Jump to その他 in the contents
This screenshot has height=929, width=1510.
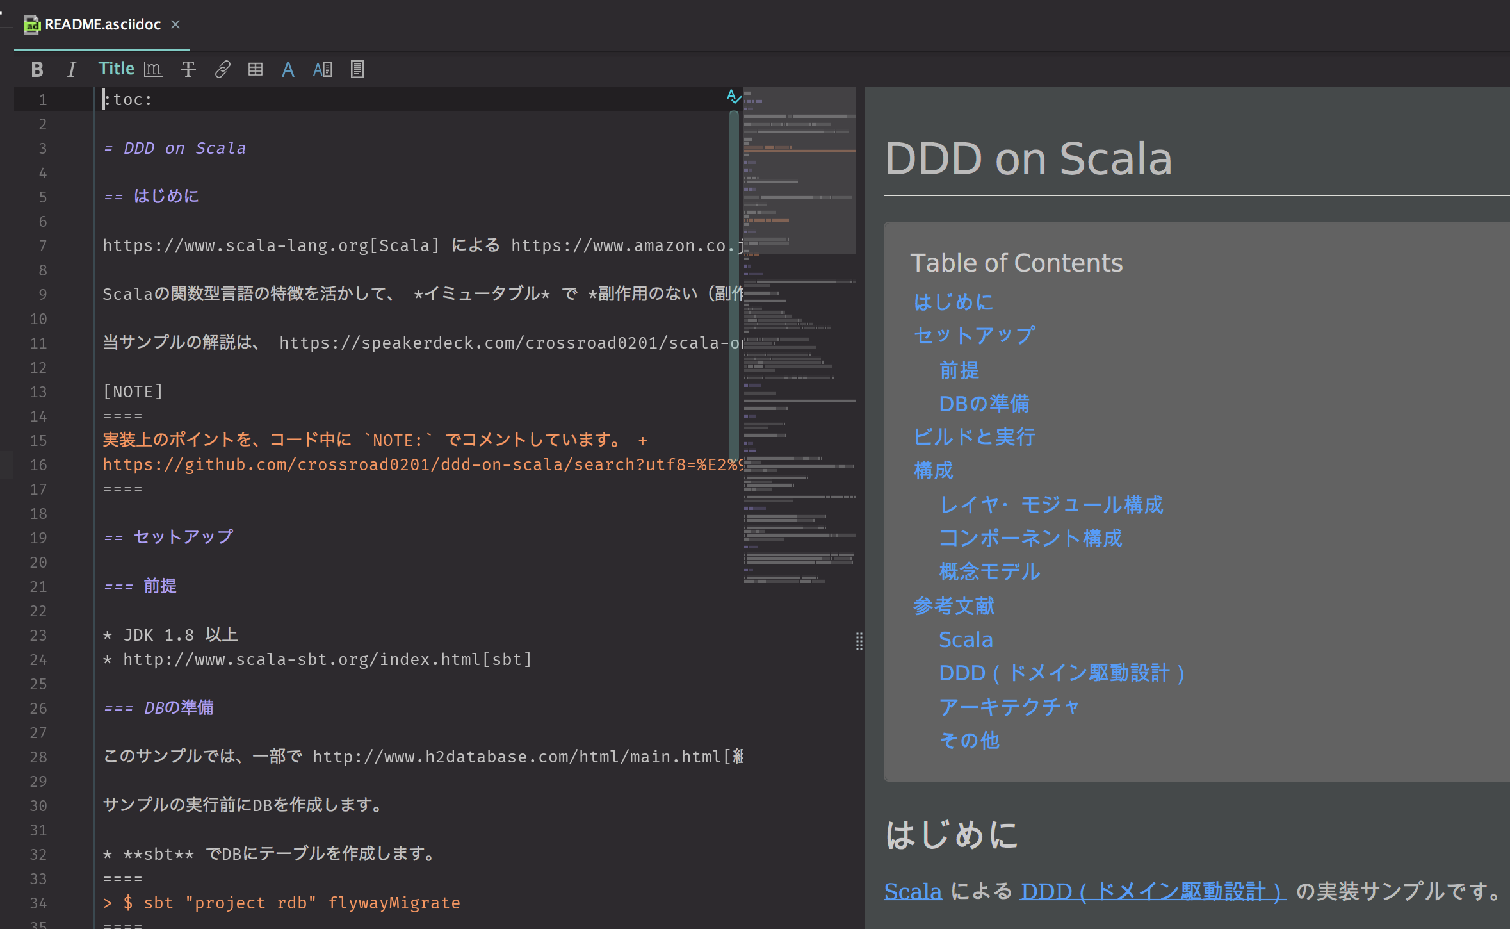click(x=969, y=741)
